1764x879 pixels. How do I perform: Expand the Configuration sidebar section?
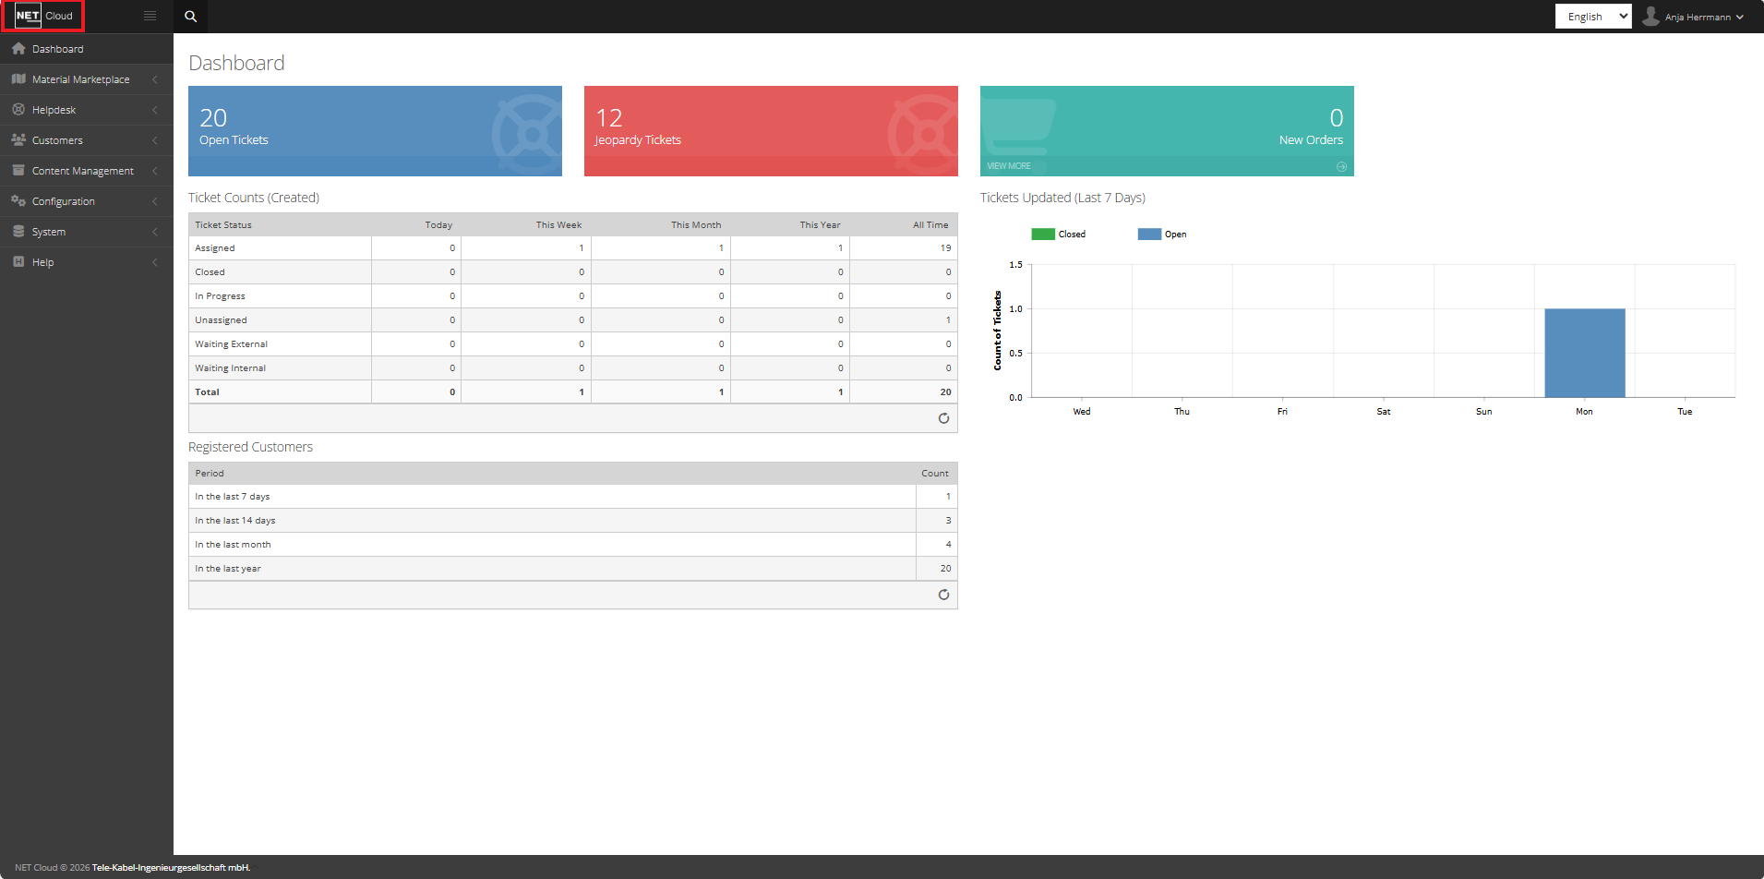click(x=64, y=201)
